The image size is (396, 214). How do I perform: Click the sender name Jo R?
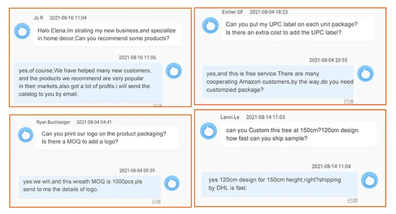click(39, 17)
